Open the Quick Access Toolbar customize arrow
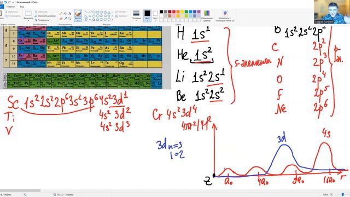 [13, 2]
